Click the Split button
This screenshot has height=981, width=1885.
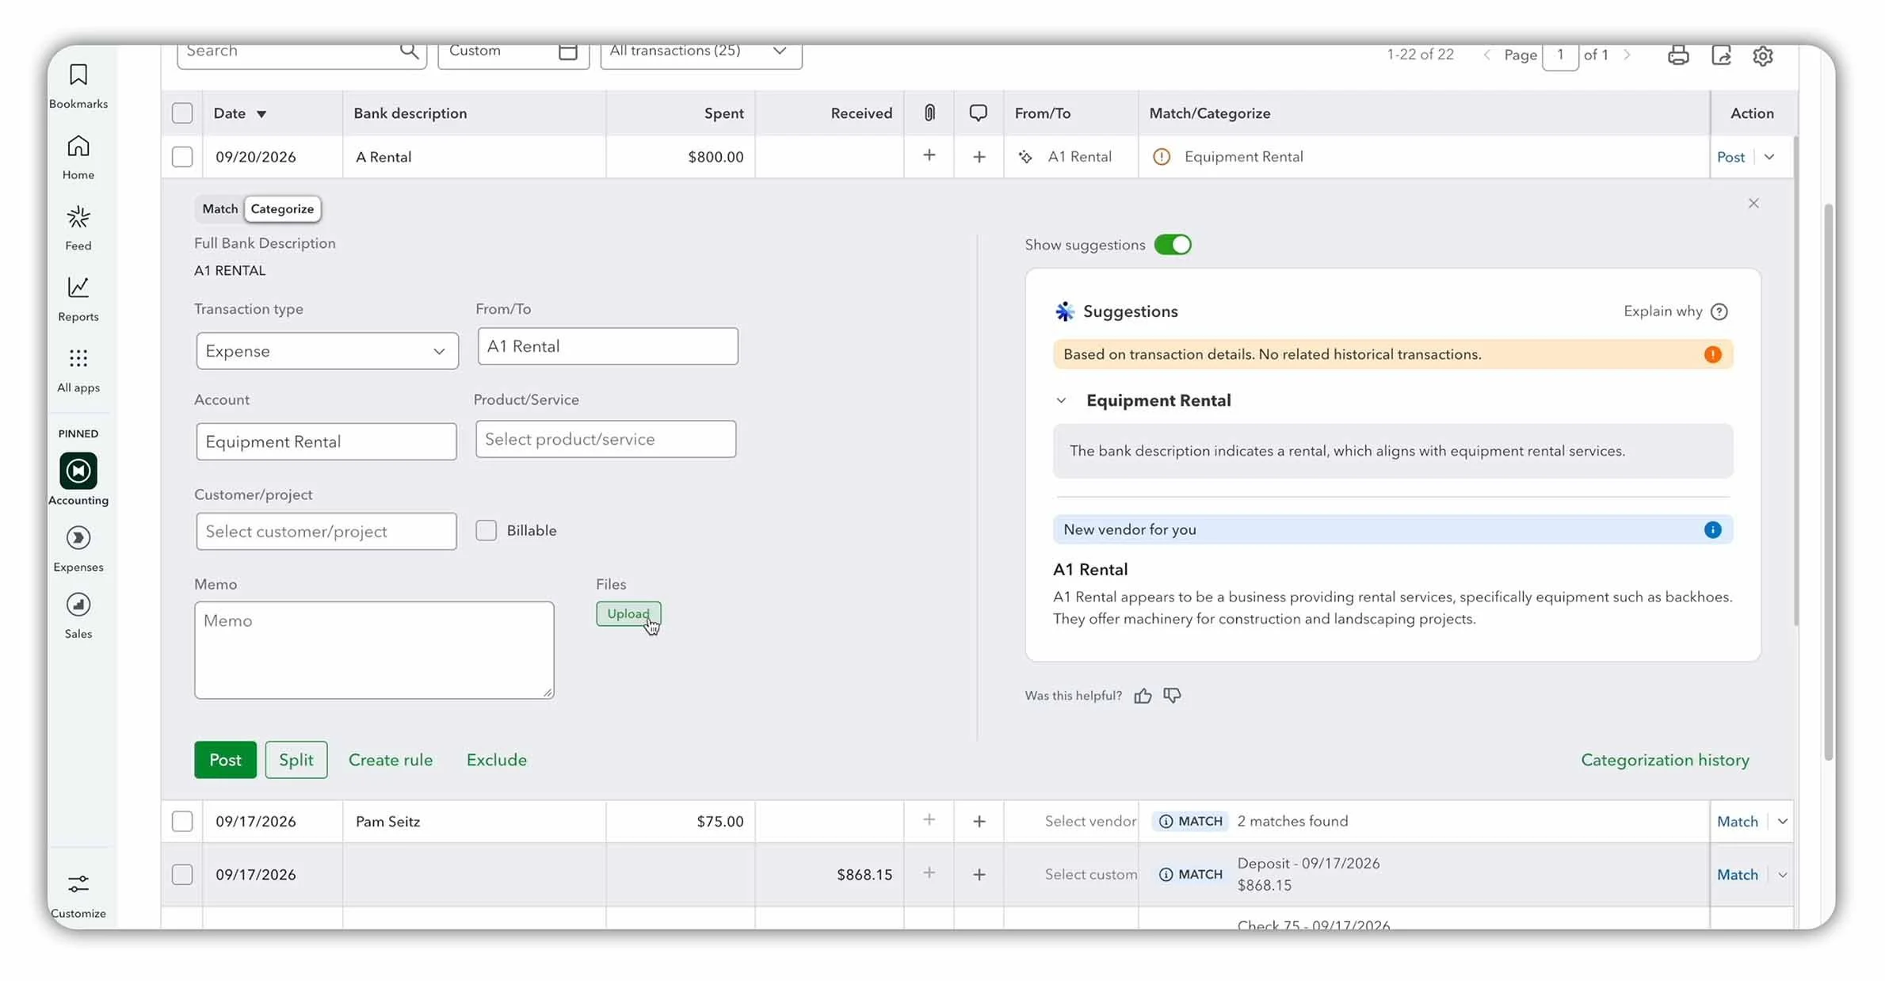coord(296,760)
